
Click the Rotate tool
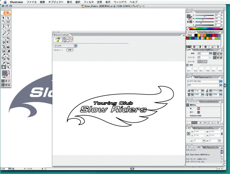(4, 38)
